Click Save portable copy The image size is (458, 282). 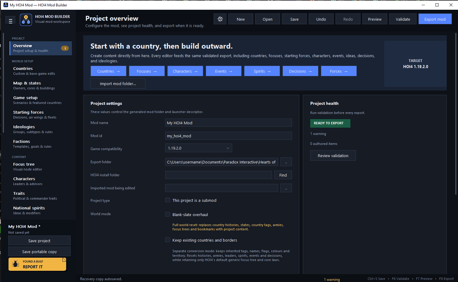point(39,252)
